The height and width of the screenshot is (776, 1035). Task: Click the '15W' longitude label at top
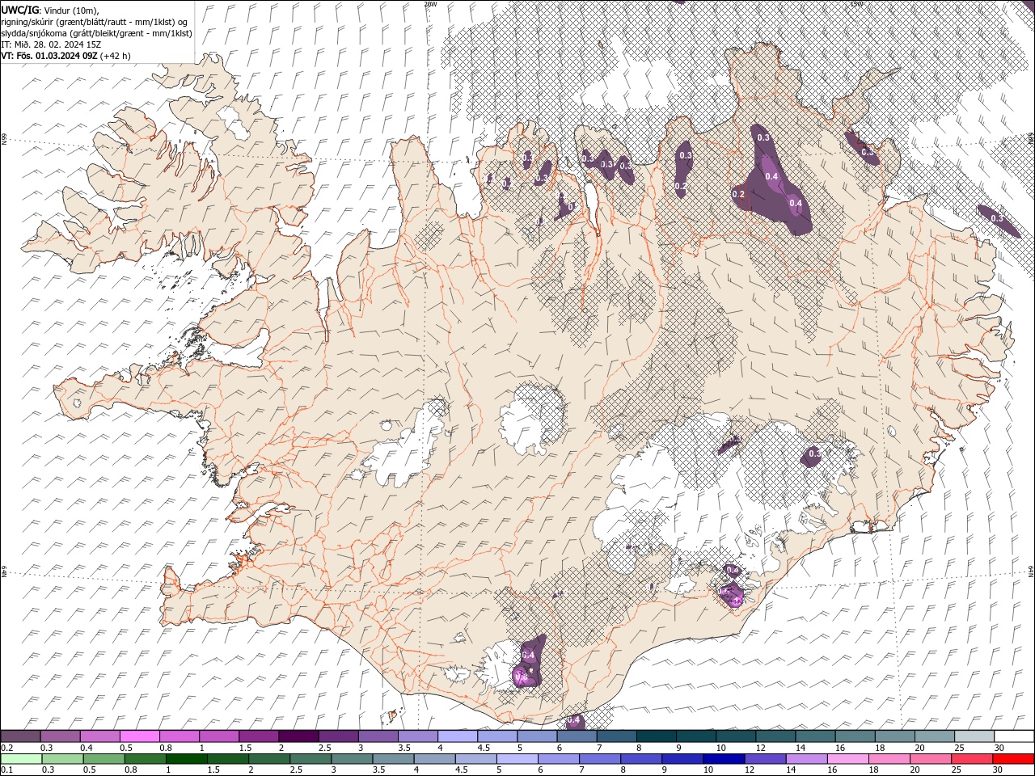point(855,3)
